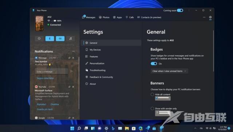The height and width of the screenshot is (132, 233).
Task: Open the three-dot more options menu beside Settings gear
Action: pyautogui.click(x=204, y=17)
